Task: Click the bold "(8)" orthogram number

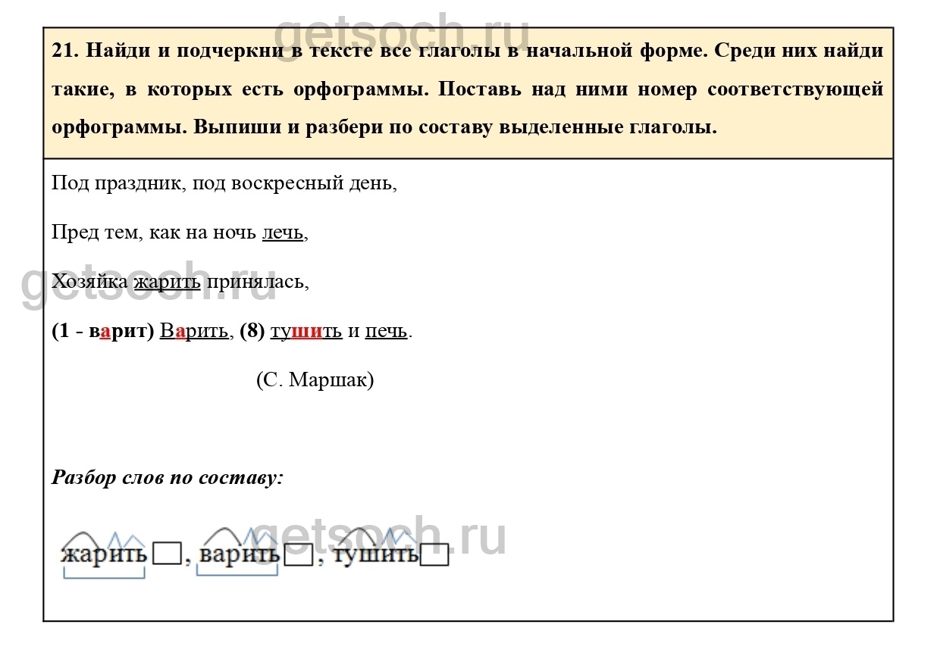Action: point(252,331)
